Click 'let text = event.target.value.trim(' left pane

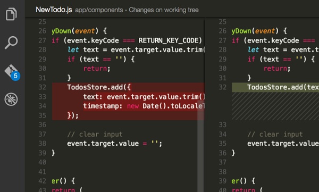[136, 49]
